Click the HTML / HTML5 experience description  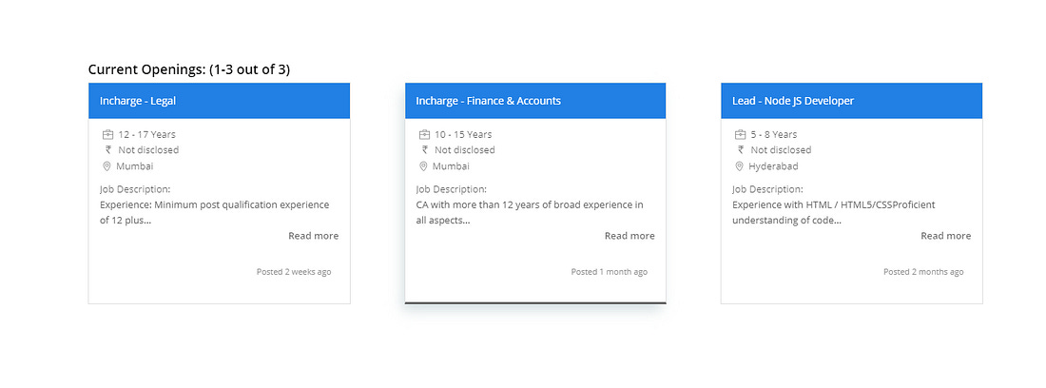[834, 213]
